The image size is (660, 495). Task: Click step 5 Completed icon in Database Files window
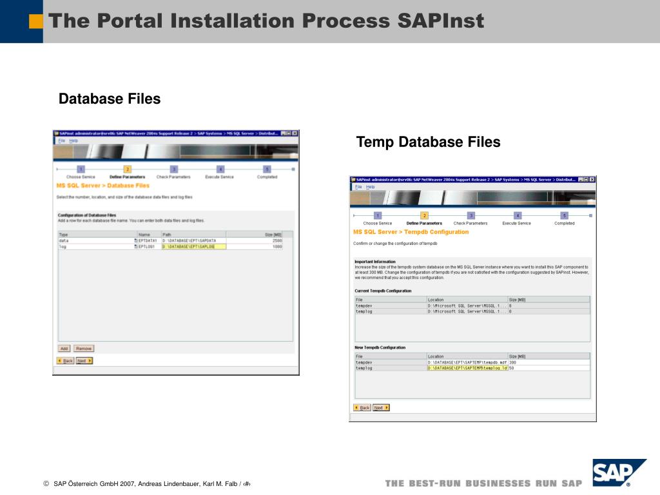click(267, 170)
